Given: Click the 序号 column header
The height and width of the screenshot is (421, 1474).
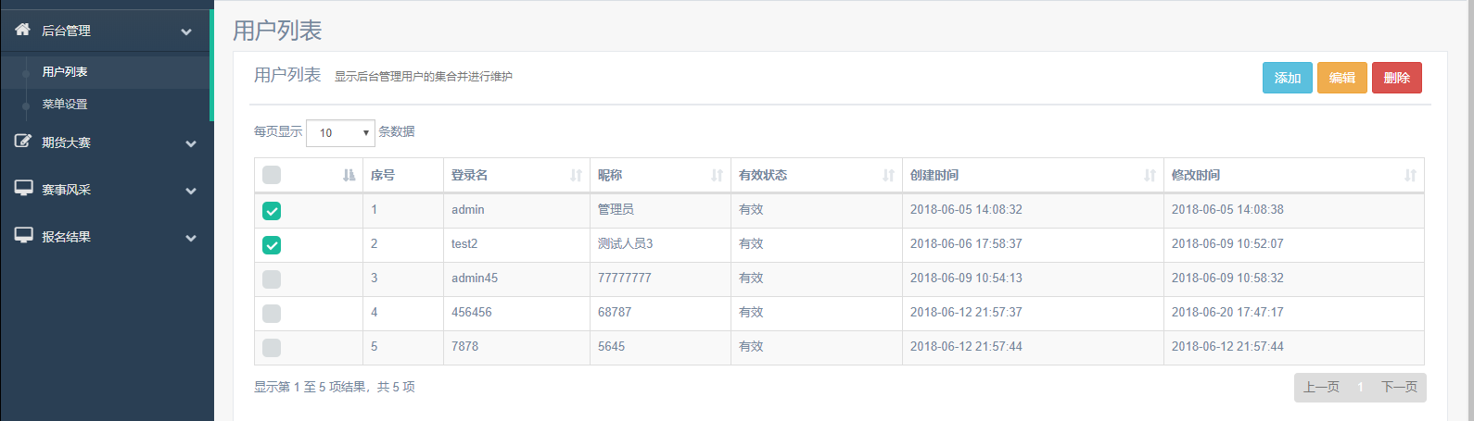Looking at the screenshot, I should click(383, 175).
